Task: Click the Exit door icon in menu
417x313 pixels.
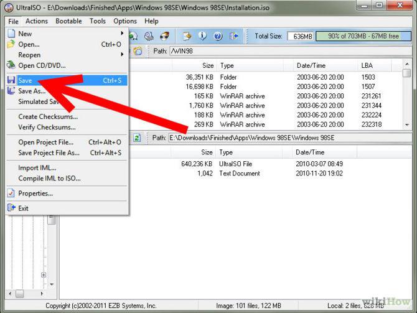Action: (x=11, y=208)
